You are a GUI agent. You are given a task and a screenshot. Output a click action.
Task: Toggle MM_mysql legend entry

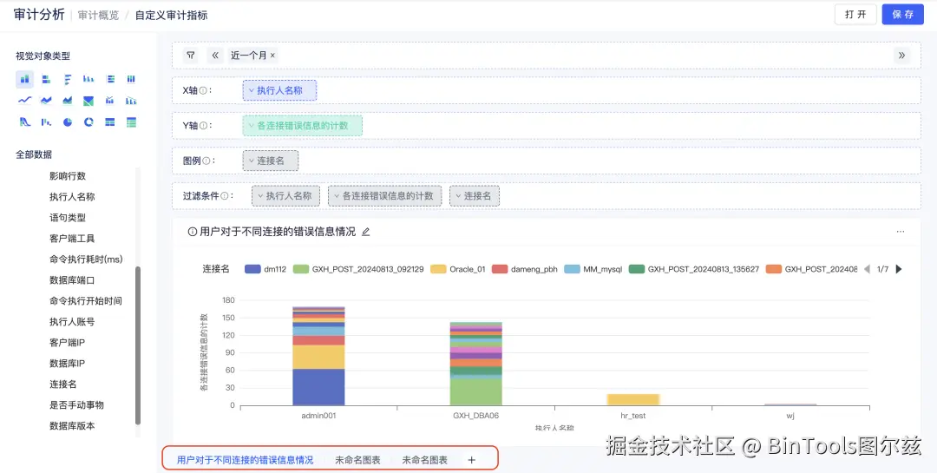point(593,269)
